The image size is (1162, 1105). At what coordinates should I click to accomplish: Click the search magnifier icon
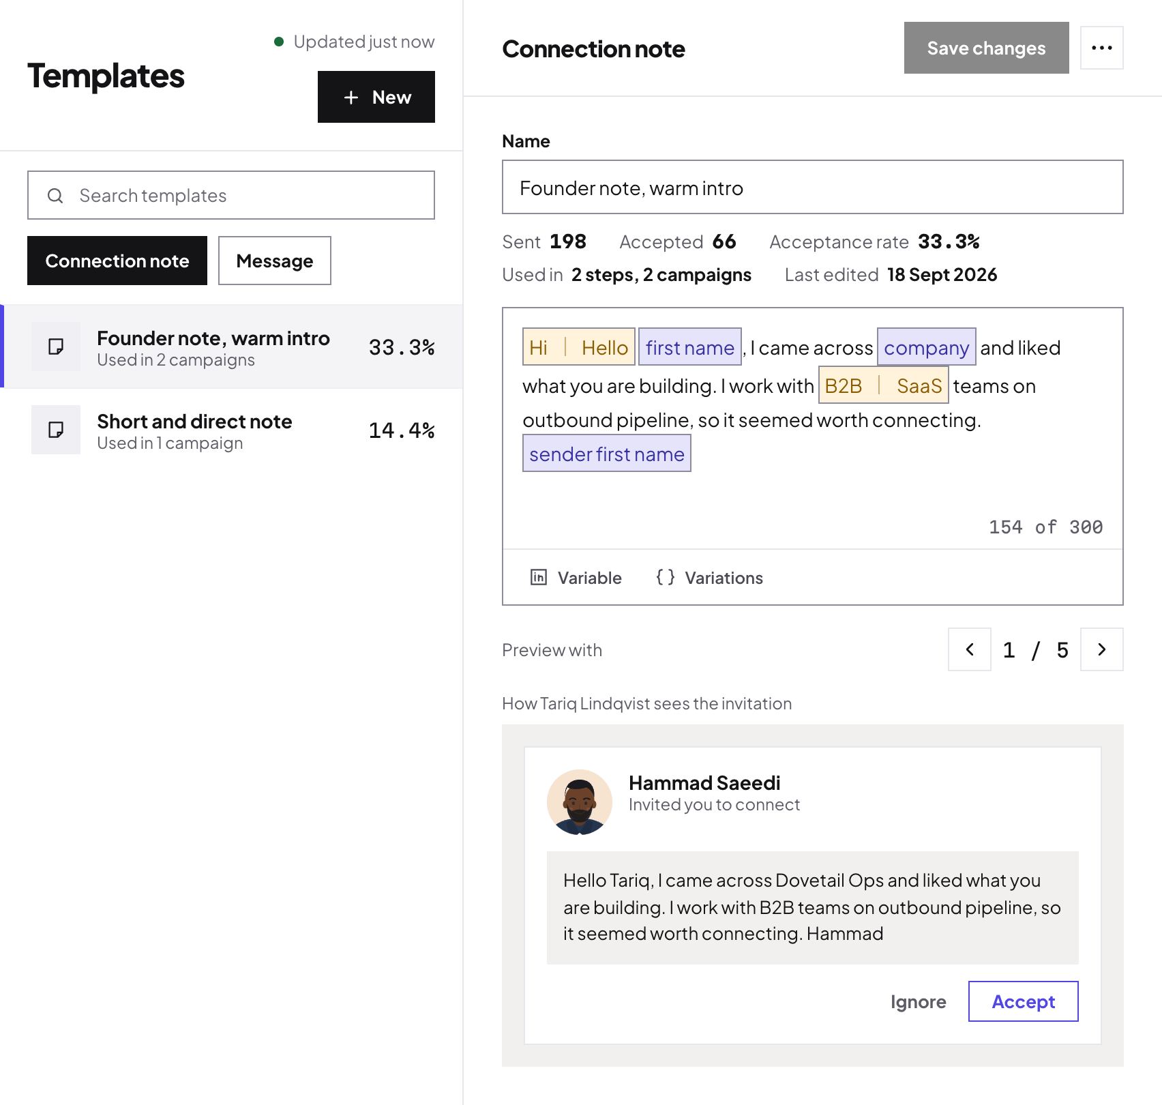(x=55, y=196)
